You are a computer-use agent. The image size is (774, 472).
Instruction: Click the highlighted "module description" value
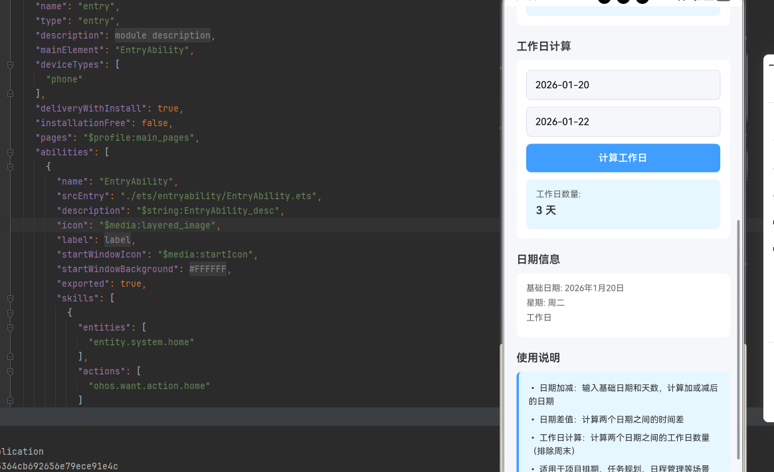point(162,36)
